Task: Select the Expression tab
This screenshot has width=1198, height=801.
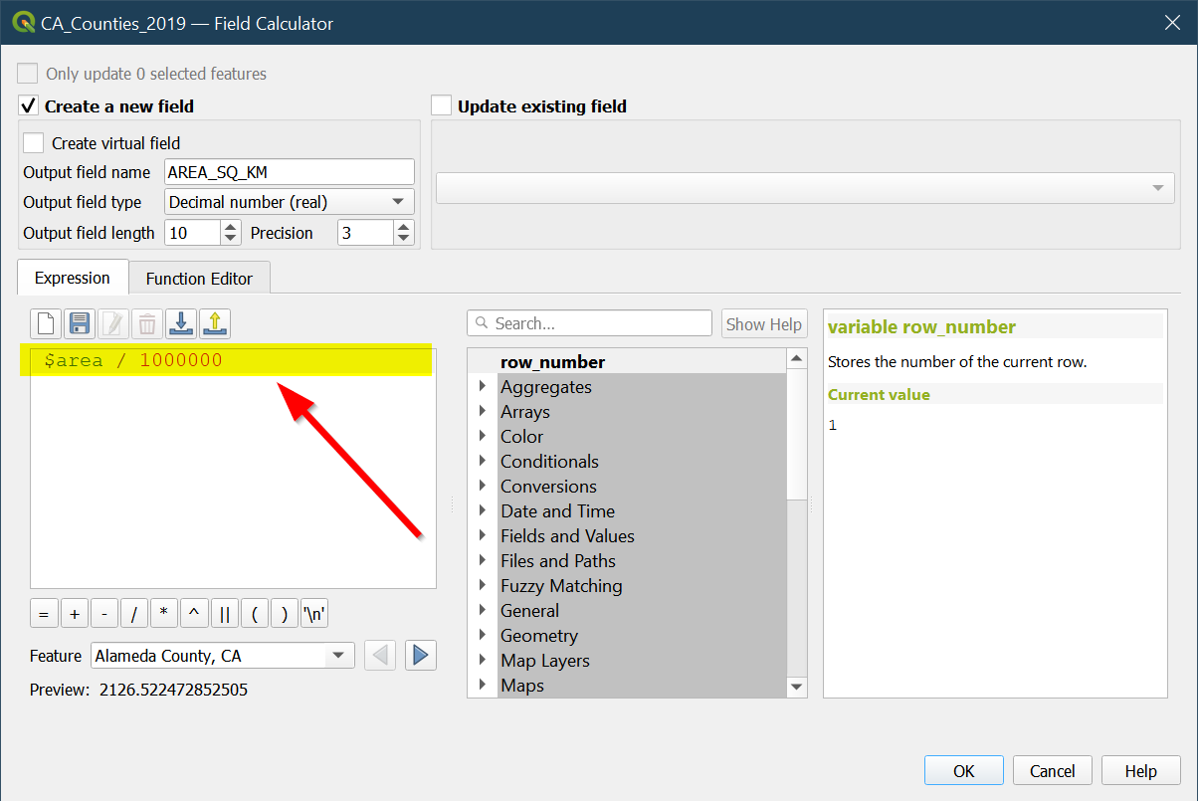Action: [x=72, y=279]
